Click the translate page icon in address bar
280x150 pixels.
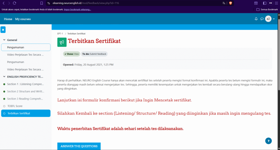pos(224,3)
